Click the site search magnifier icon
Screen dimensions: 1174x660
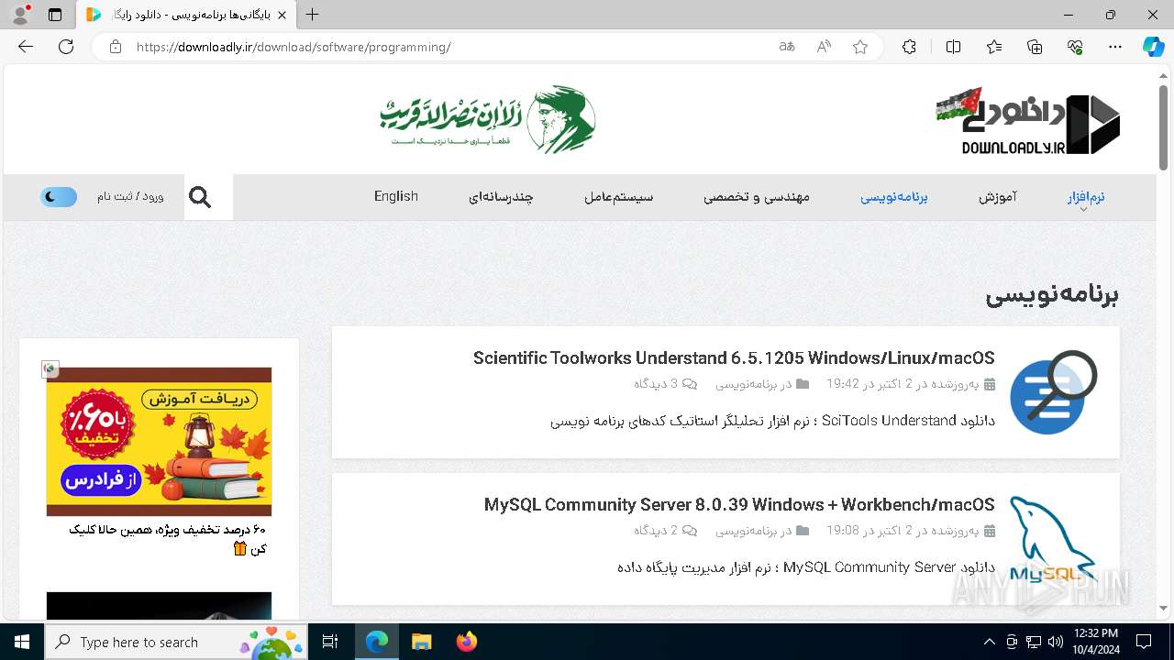(x=200, y=197)
